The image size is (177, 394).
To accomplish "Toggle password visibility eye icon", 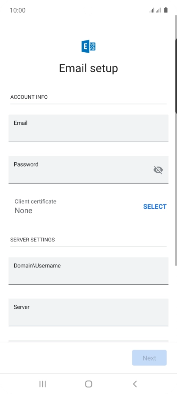I will click(158, 170).
